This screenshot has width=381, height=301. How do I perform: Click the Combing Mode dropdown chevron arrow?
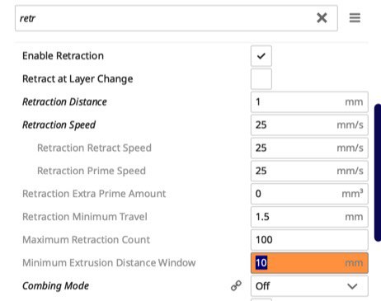[352, 286]
